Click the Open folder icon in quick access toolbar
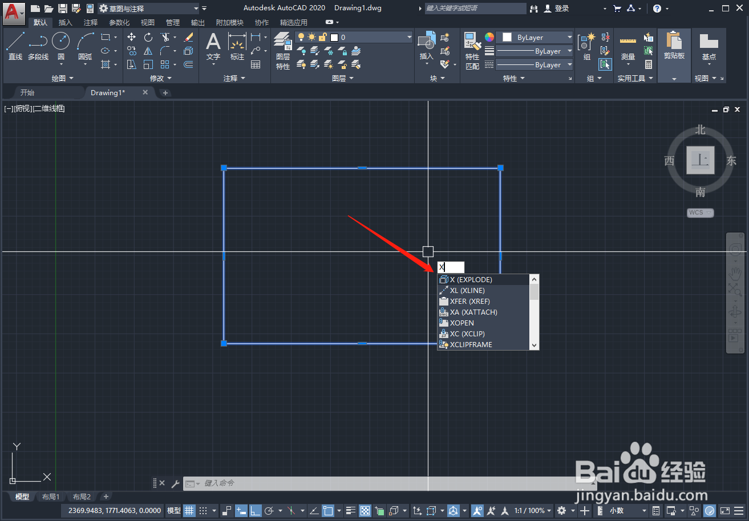The width and height of the screenshot is (749, 521). (48, 9)
